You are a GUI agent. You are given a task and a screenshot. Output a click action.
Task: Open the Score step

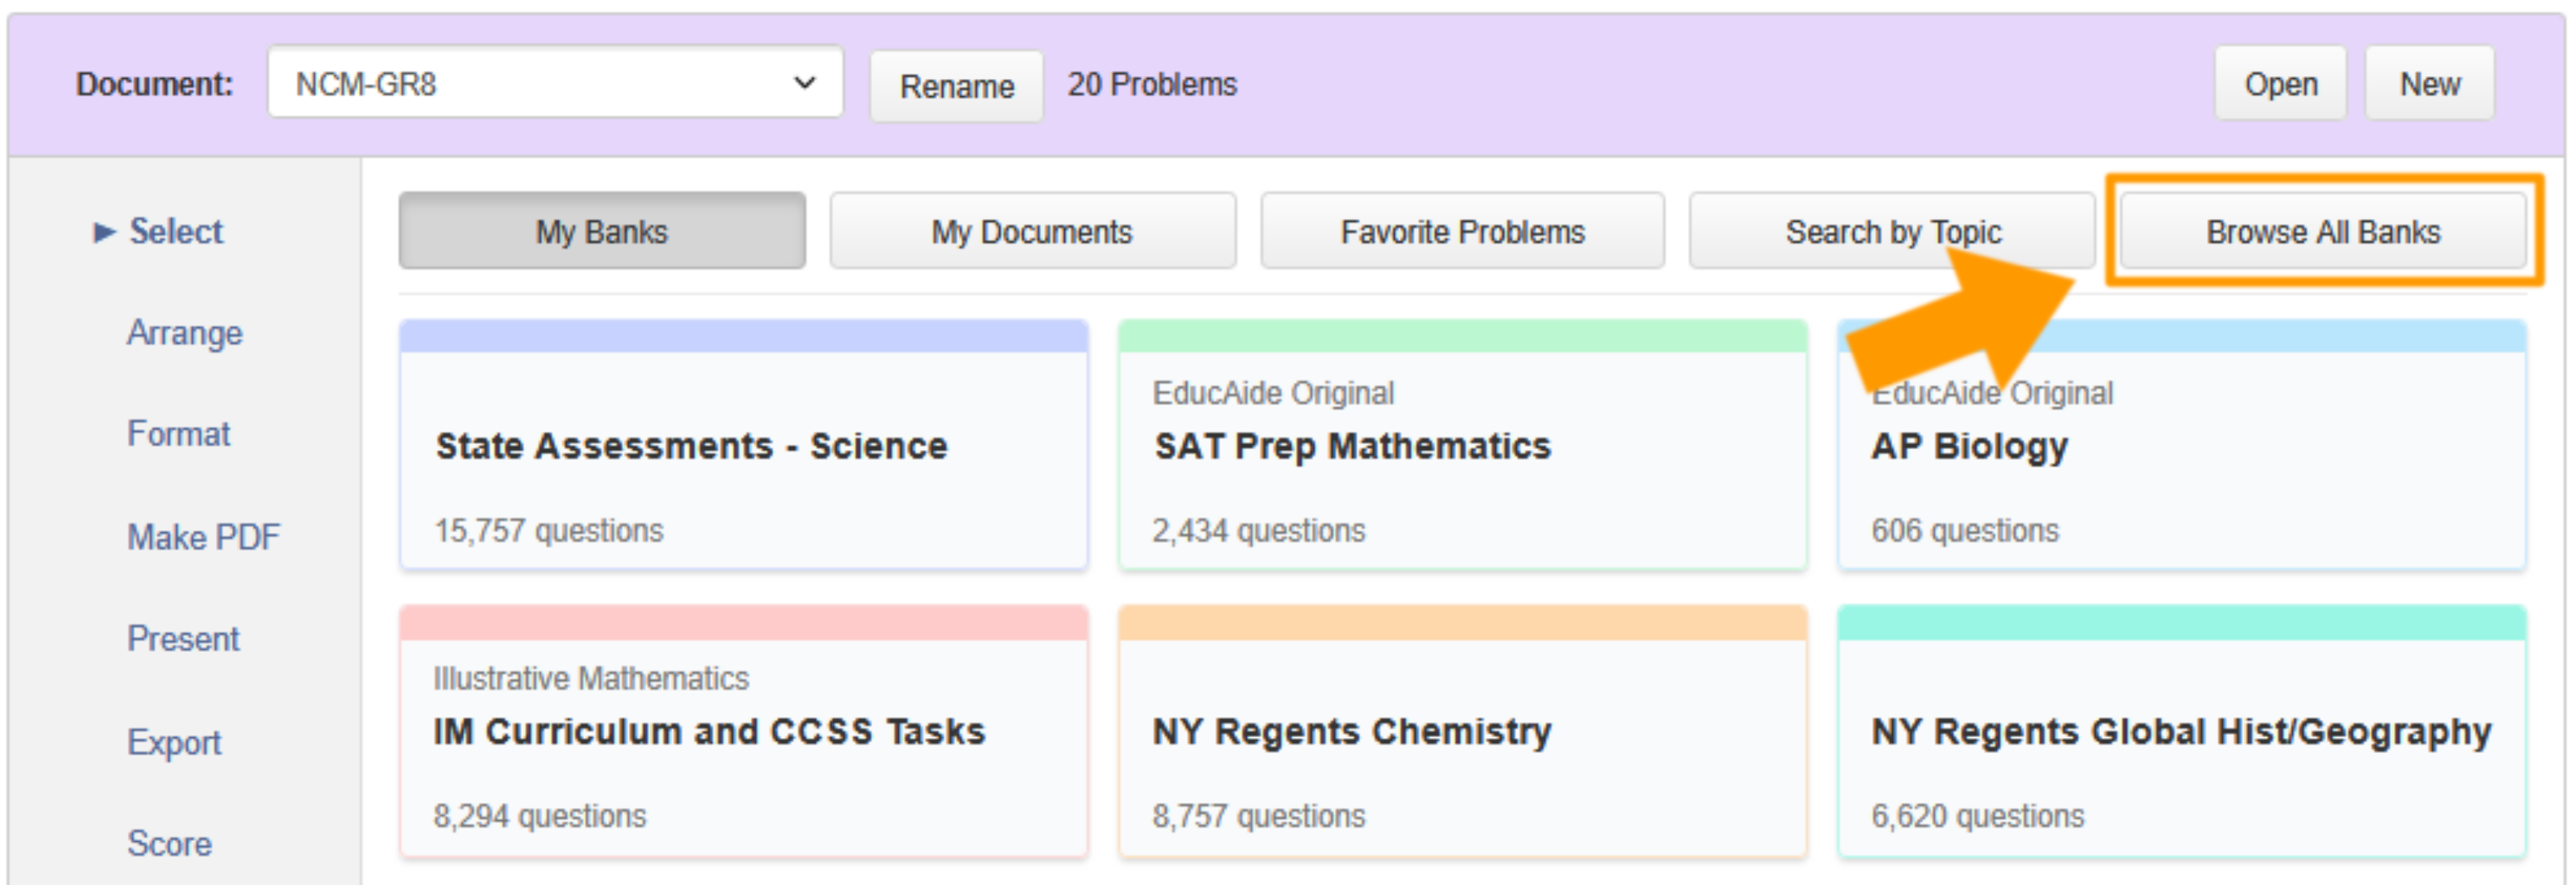tap(169, 844)
